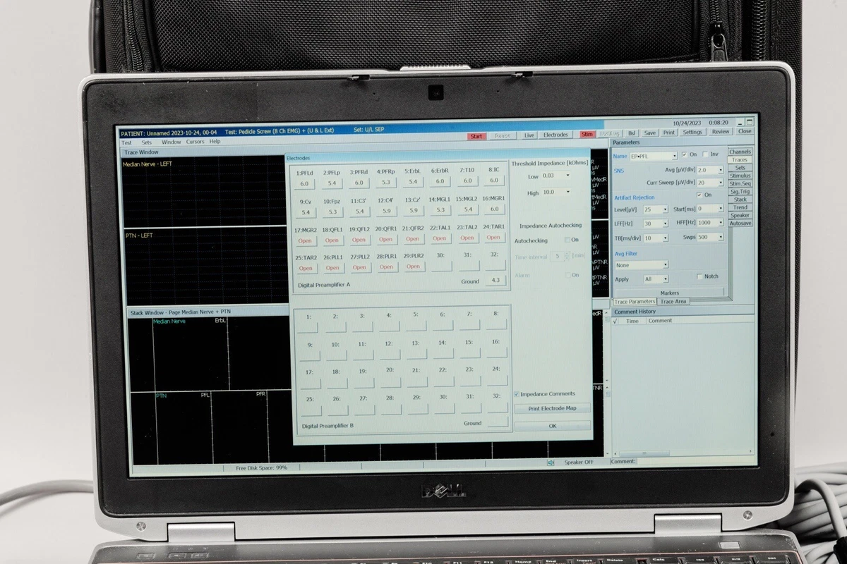Click the Live button

[x=529, y=135]
